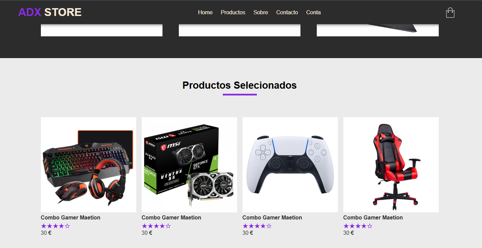The image size is (482, 248).
Task: Navigate to the Contacto page
Action: (x=287, y=12)
